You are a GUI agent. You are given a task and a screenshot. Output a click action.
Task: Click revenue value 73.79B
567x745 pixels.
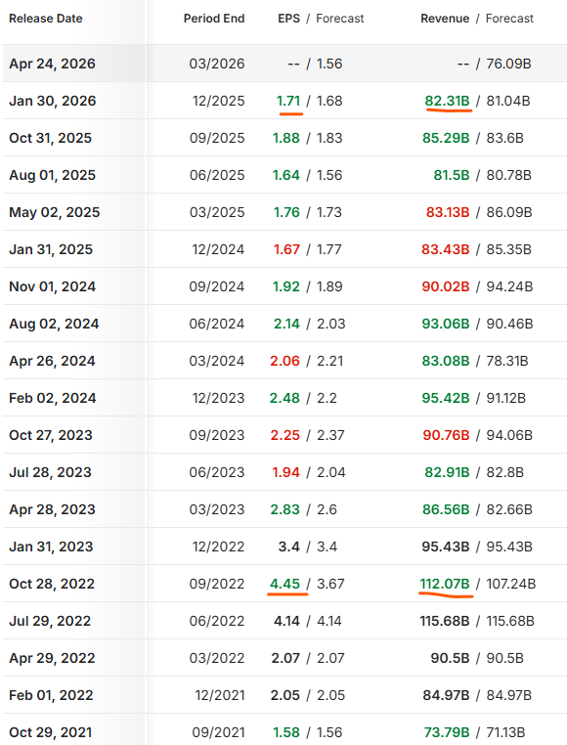click(x=447, y=732)
